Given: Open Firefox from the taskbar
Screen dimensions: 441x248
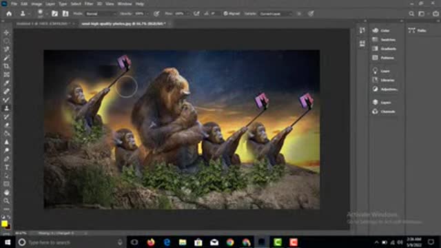Looking at the screenshot, I should (151, 242).
